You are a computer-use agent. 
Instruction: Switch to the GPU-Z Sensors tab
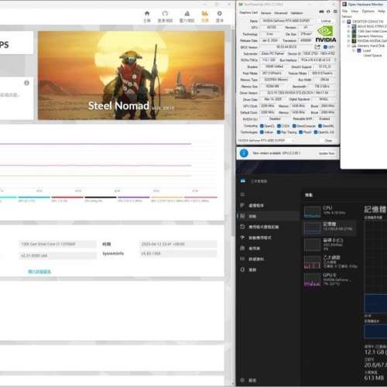point(265,13)
